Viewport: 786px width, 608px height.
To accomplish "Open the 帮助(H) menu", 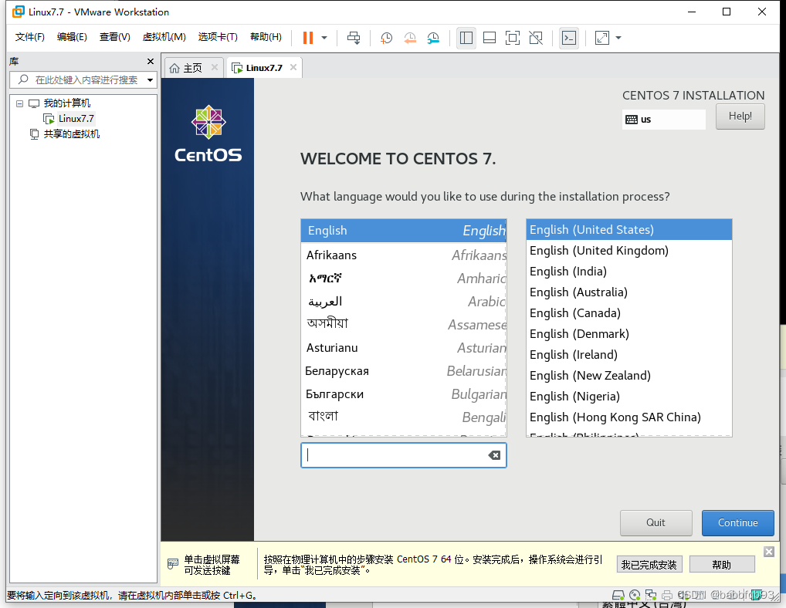I will point(266,37).
